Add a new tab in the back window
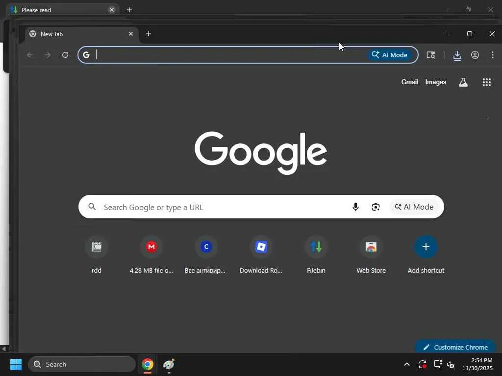The image size is (502, 376). click(129, 10)
